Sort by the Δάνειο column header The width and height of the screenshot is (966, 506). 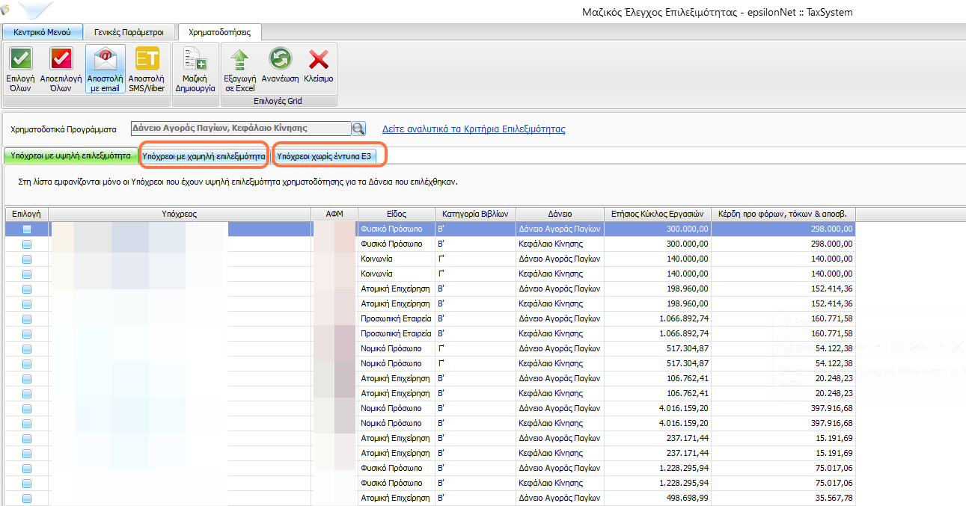click(560, 214)
